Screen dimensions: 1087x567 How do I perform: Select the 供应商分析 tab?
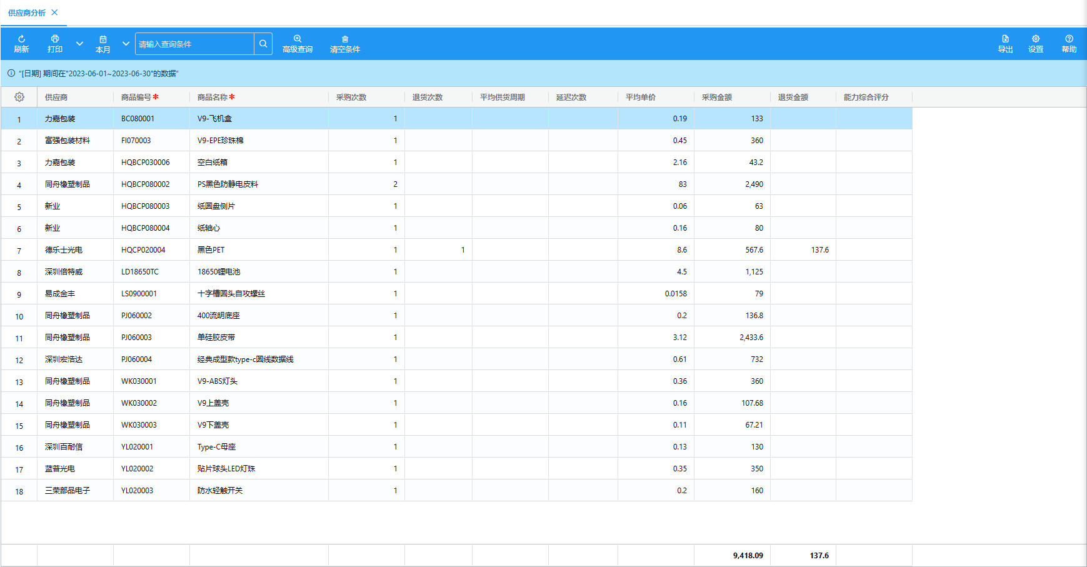27,13
